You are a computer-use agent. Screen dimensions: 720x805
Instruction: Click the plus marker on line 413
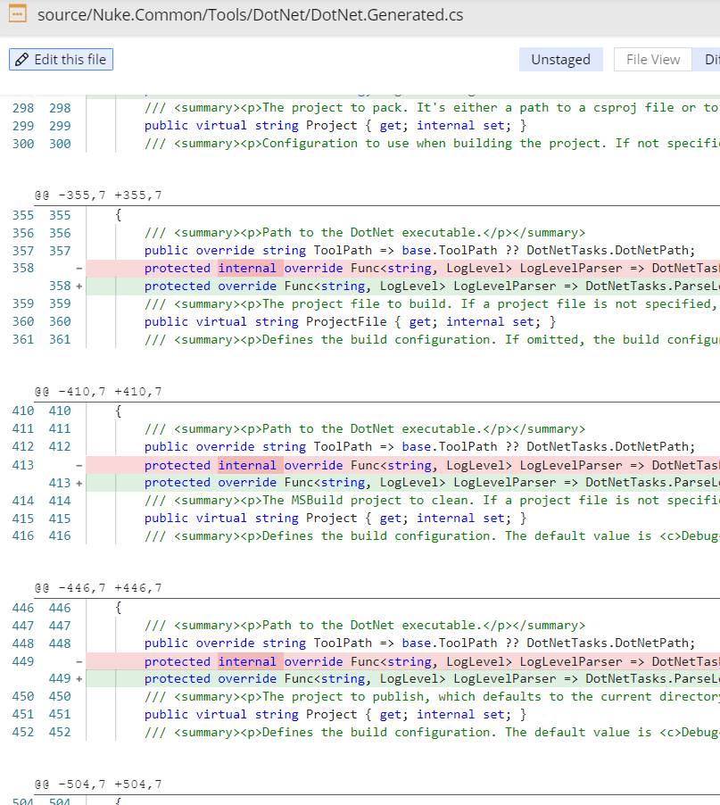(79, 483)
